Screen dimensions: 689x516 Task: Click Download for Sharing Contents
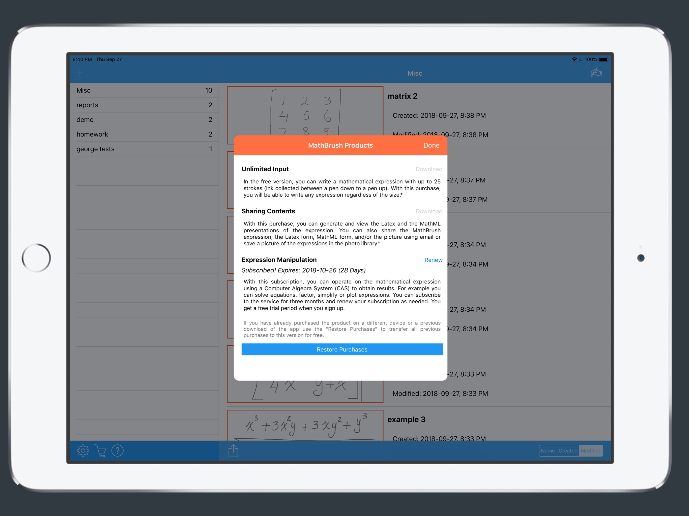click(x=428, y=211)
